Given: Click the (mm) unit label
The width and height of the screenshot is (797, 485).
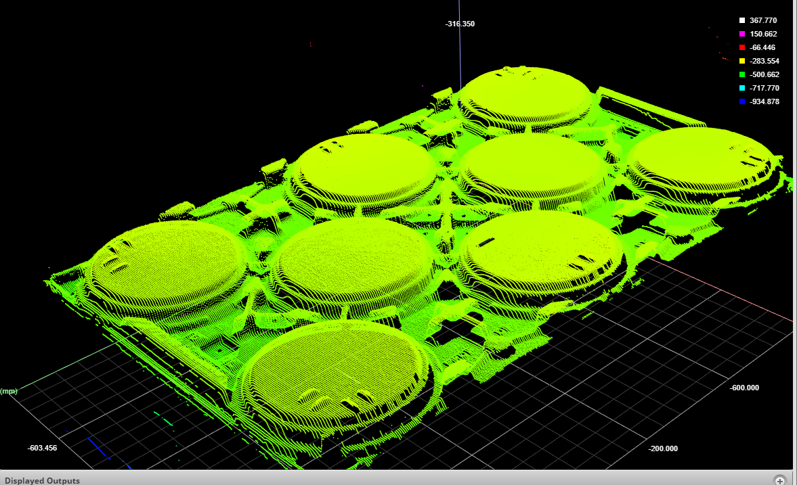Looking at the screenshot, I should [x=9, y=391].
